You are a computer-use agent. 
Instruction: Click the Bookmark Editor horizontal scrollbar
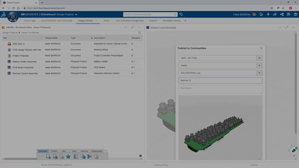click(x=20, y=159)
